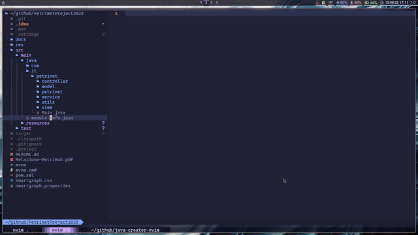Open smartgraph.properties file
Image resolution: width=418 pixels, height=235 pixels.
click(43, 185)
